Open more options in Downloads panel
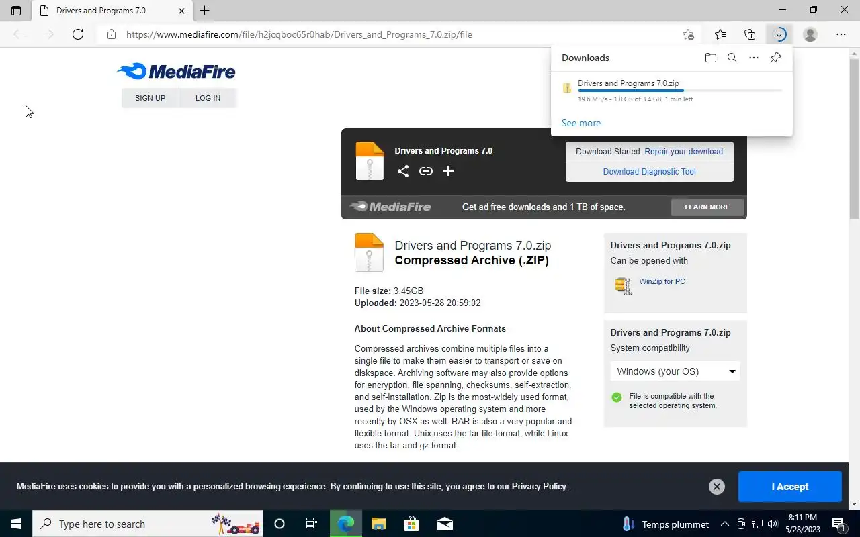 [x=754, y=58]
